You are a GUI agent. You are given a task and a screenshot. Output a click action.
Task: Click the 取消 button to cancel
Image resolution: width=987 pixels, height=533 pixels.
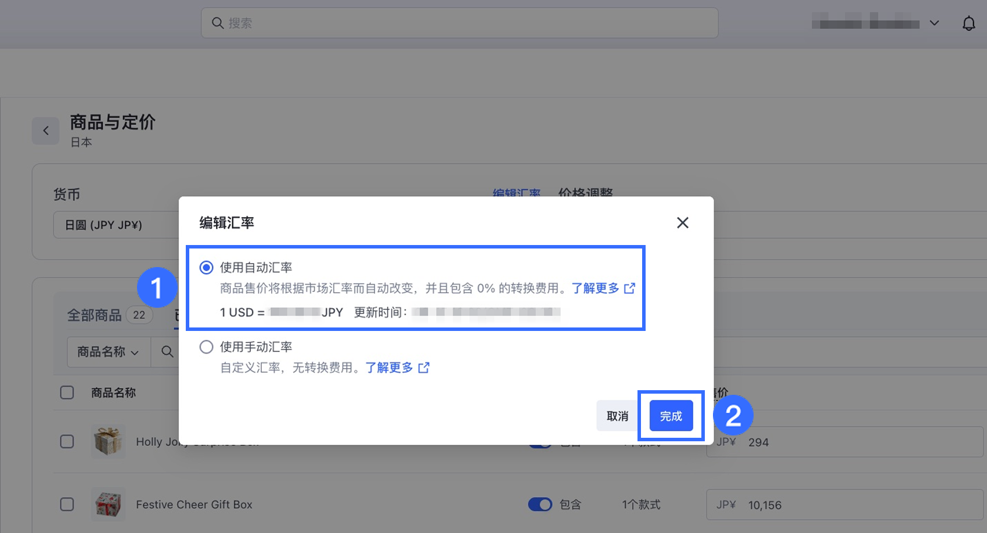click(x=617, y=416)
